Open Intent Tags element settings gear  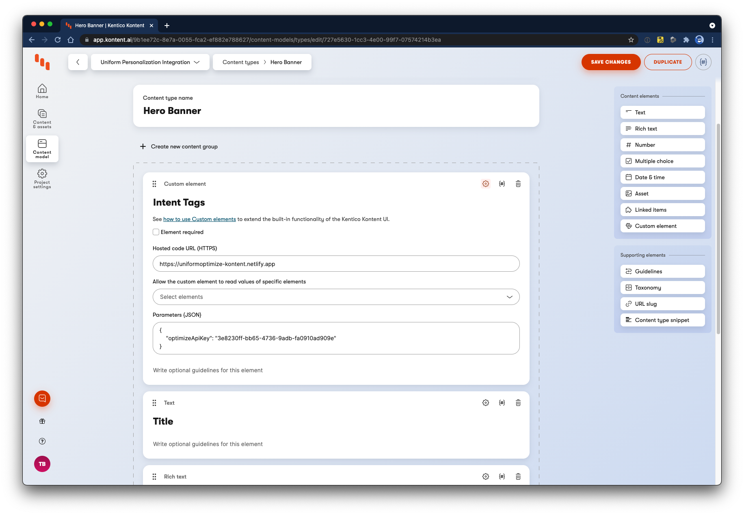click(x=486, y=184)
